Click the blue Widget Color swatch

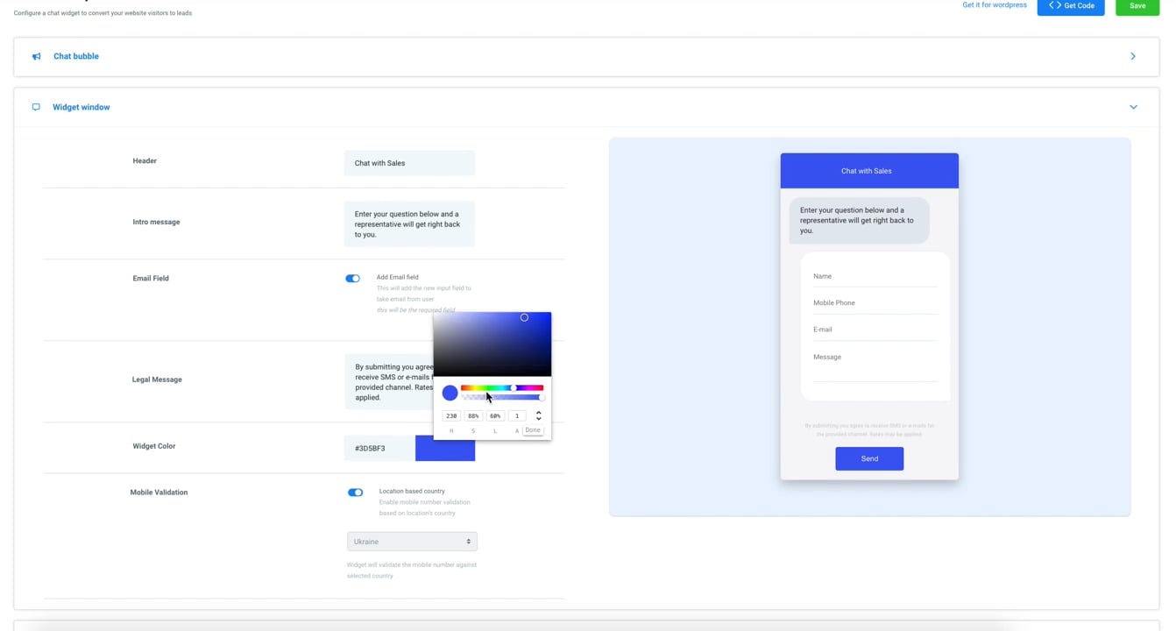pyautogui.click(x=445, y=450)
